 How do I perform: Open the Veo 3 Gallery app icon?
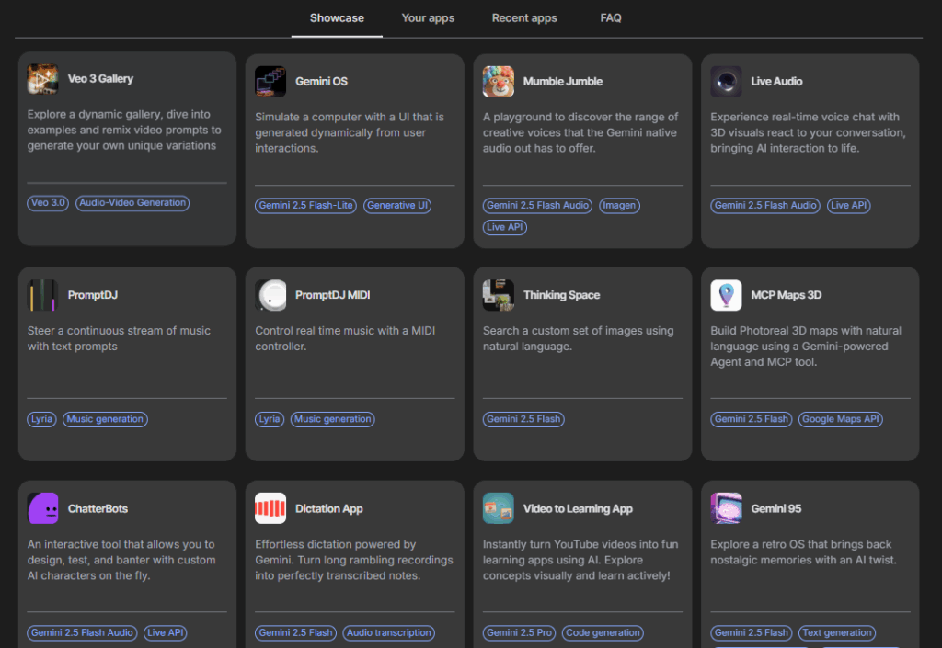tap(42, 79)
